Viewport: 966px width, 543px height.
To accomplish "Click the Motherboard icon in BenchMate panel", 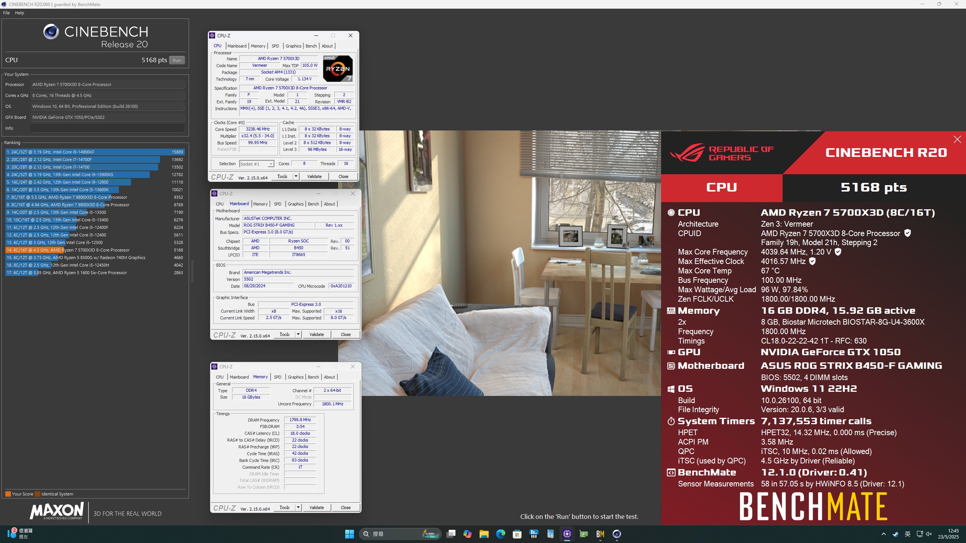I will pos(671,366).
